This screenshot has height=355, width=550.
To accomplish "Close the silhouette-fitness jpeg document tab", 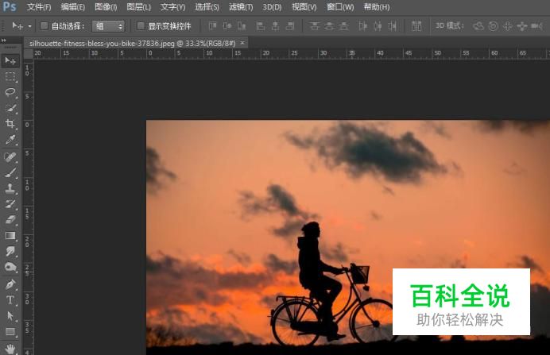I will click(242, 43).
